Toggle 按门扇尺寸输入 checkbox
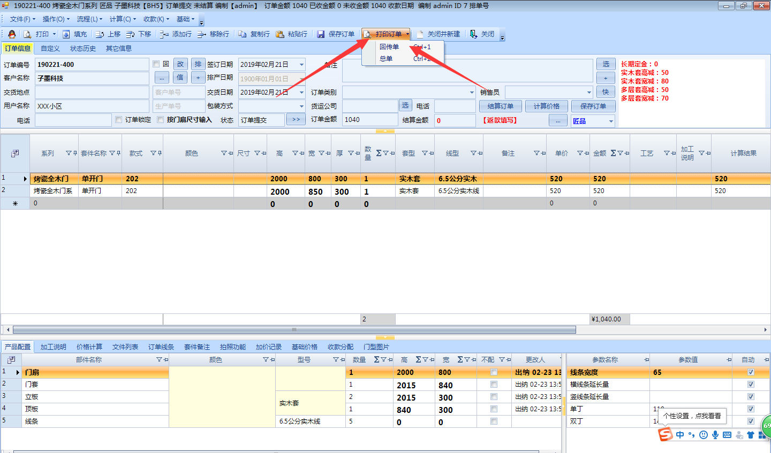This screenshot has height=453, width=771. pos(161,120)
